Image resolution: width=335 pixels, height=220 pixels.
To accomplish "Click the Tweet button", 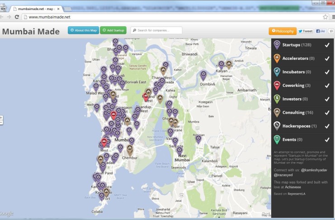I will 305,31.
